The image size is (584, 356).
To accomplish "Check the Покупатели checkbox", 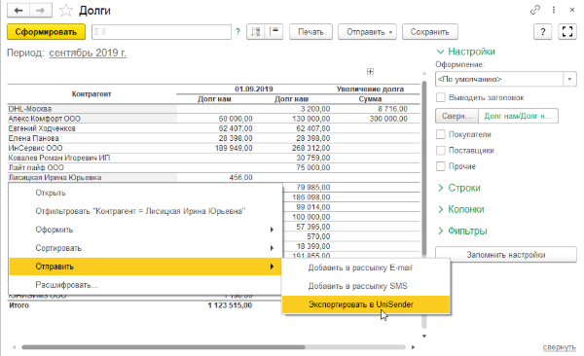I will (441, 134).
